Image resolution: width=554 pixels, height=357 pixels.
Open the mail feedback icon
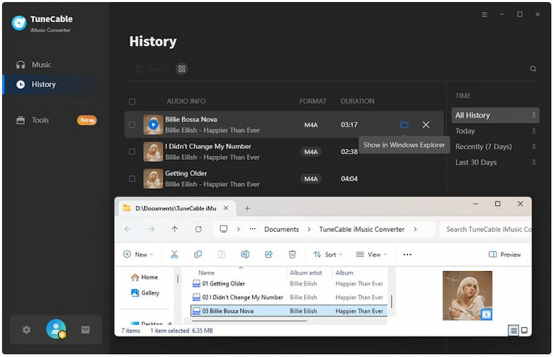pyautogui.click(x=85, y=330)
